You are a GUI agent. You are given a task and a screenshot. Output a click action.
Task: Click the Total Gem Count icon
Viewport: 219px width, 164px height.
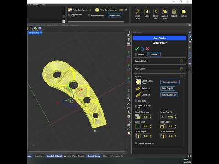(x=70, y=10)
